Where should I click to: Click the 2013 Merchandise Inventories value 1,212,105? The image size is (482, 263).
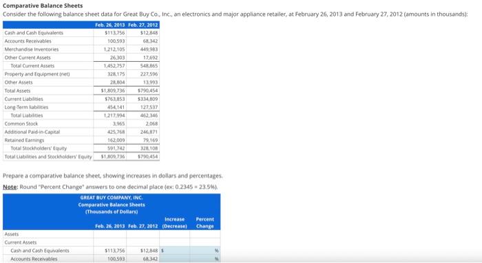point(114,49)
